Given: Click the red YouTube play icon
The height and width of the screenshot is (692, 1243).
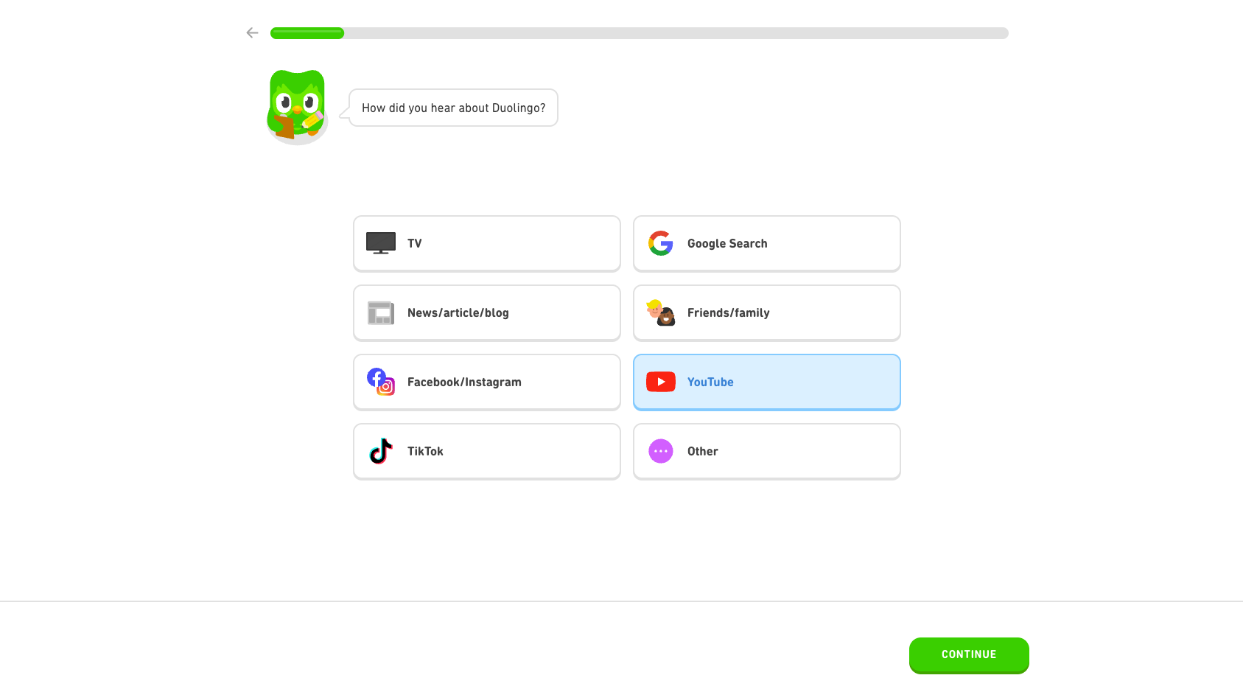Looking at the screenshot, I should tap(660, 382).
